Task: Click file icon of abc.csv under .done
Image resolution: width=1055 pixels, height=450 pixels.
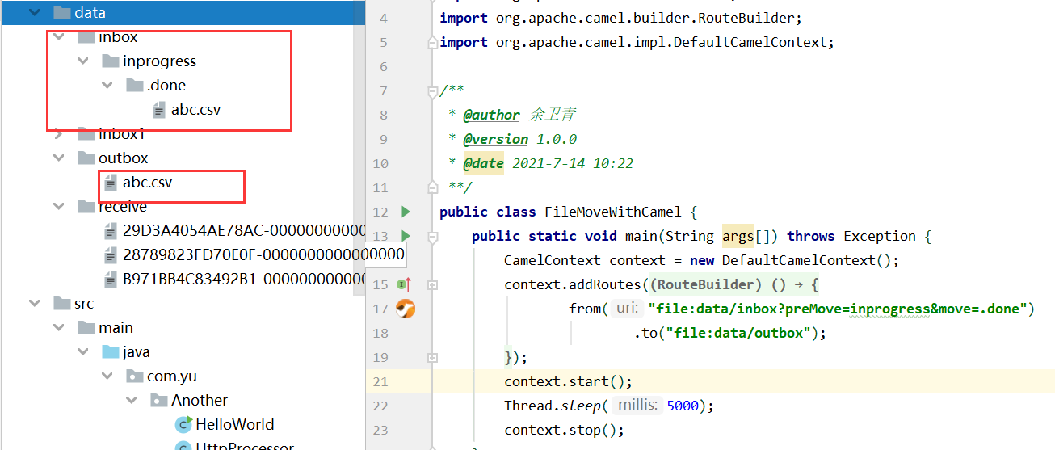Action: tap(159, 110)
